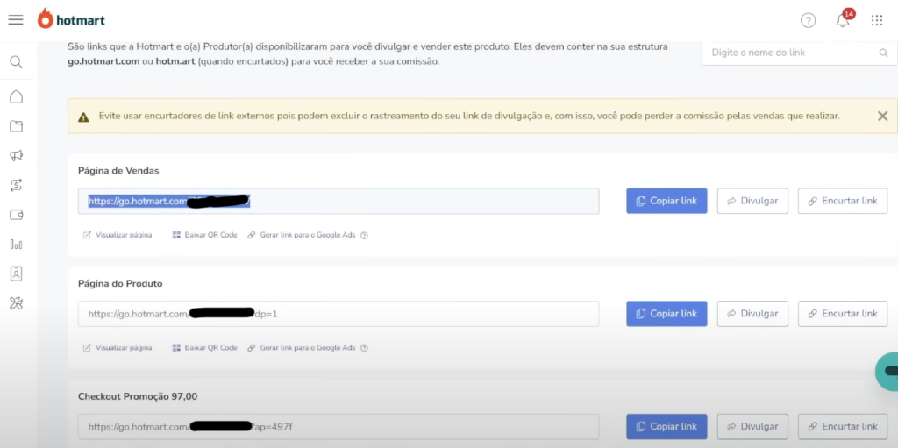Open the tools sidebar icon
The height and width of the screenshot is (448, 898).
pos(16,303)
